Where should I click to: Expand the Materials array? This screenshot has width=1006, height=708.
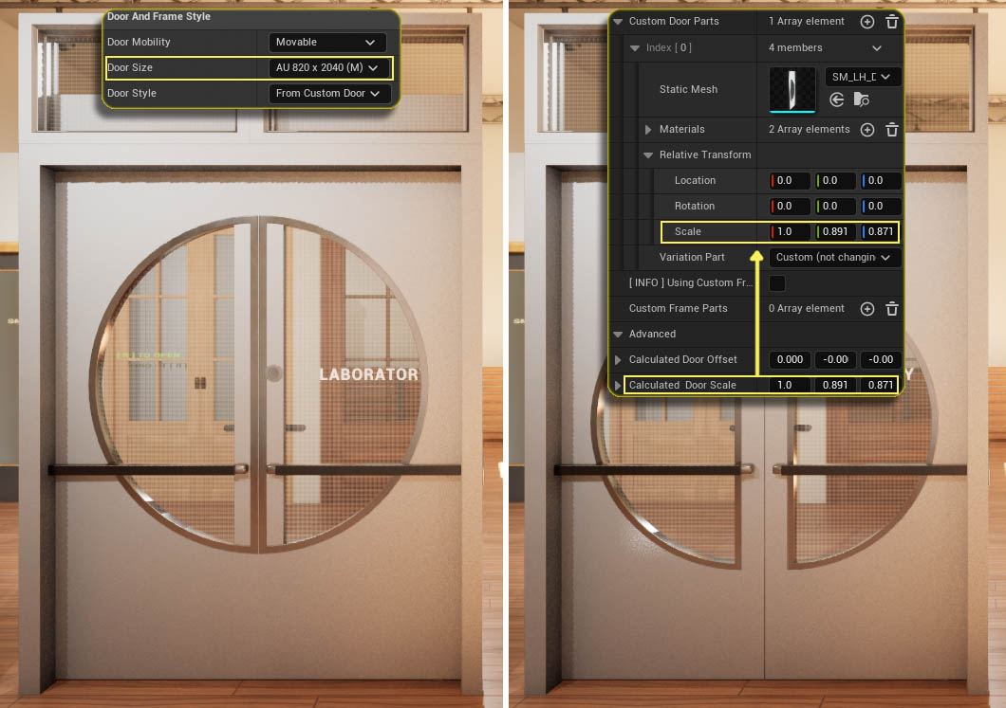pos(648,130)
